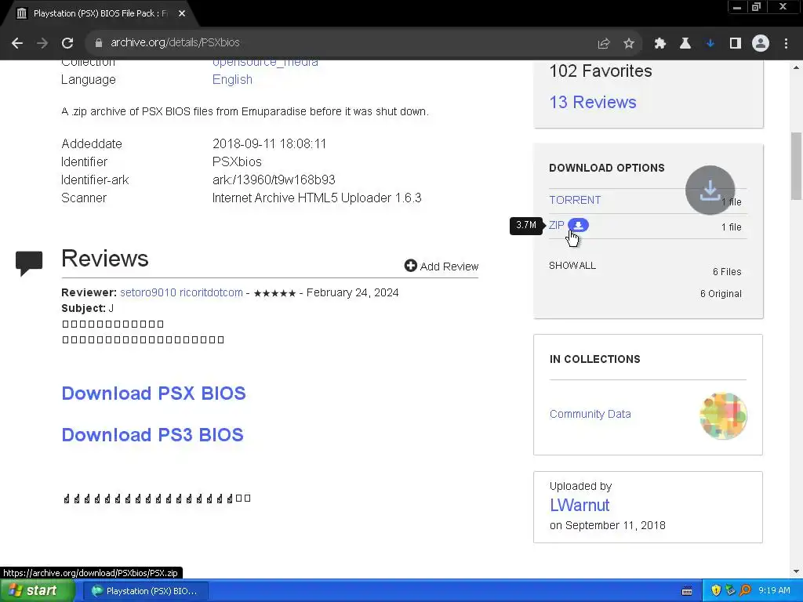Open Download PSX BIOS link
Image resolution: width=803 pixels, height=602 pixels.
tap(154, 393)
